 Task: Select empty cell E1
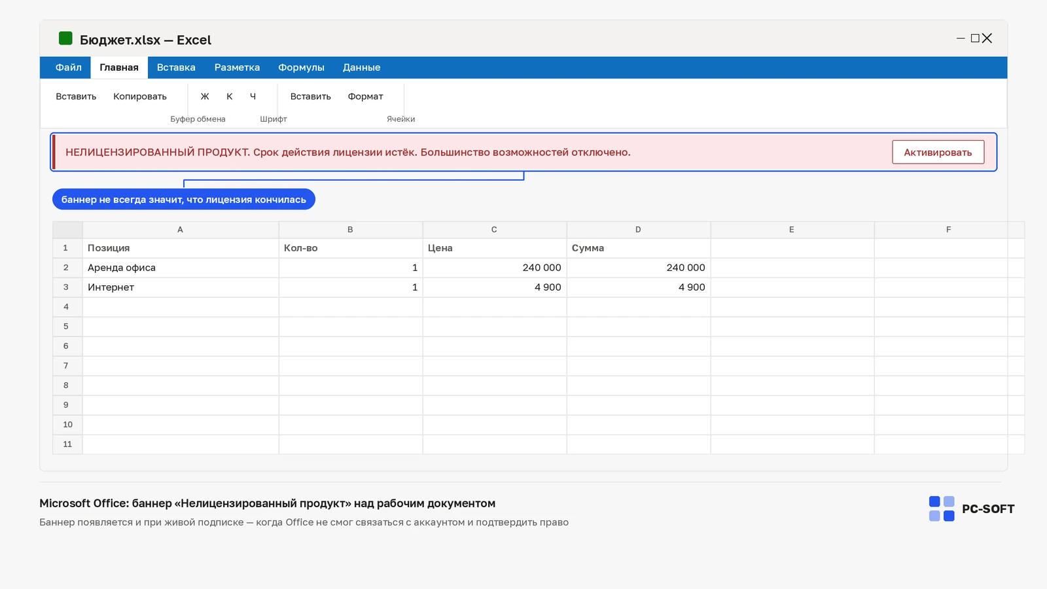point(792,248)
